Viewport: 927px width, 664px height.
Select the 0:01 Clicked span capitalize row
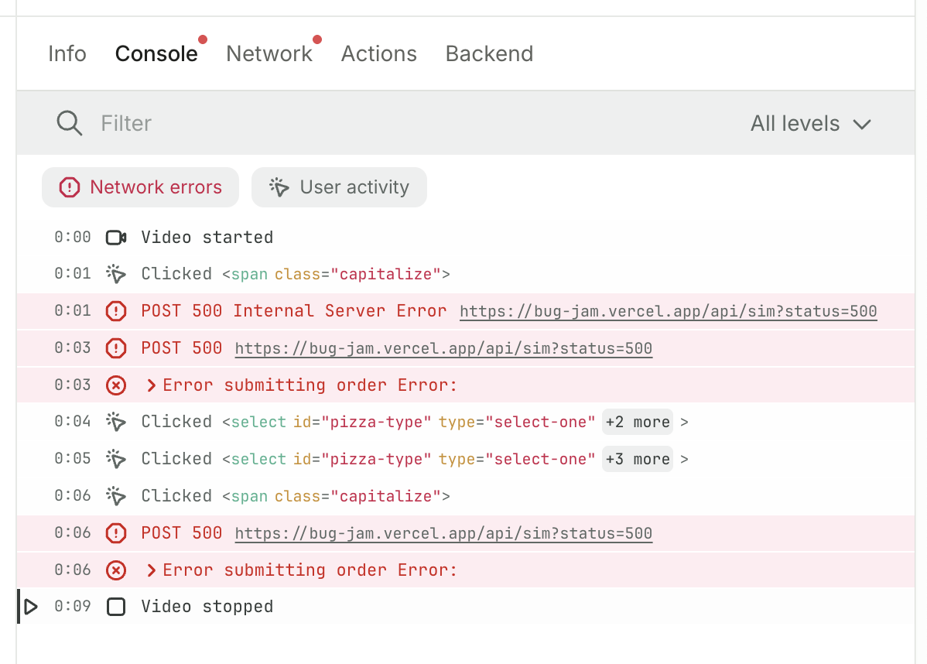pyautogui.click(x=466, y=275)
